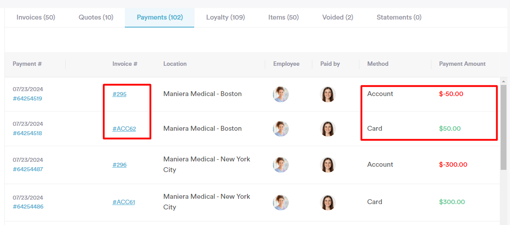Click the scrollbar up arrow
This screenshot has width=510, height=225.
point(503,81)
